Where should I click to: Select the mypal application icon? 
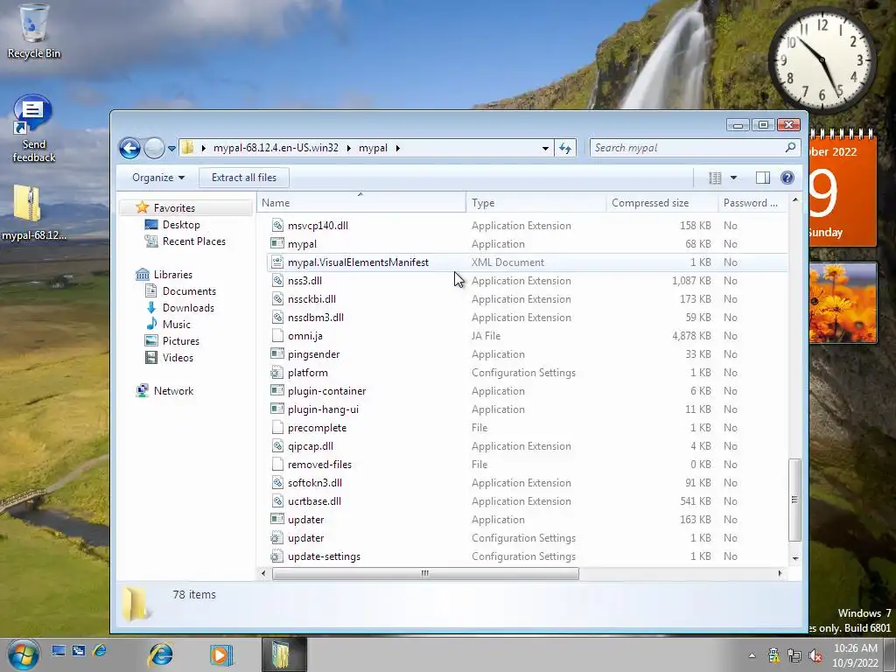coord(277,243)
